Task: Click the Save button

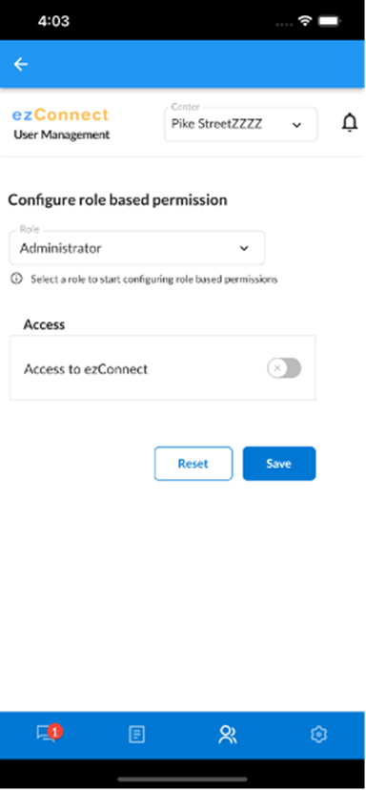Action: tap(279, 464)
